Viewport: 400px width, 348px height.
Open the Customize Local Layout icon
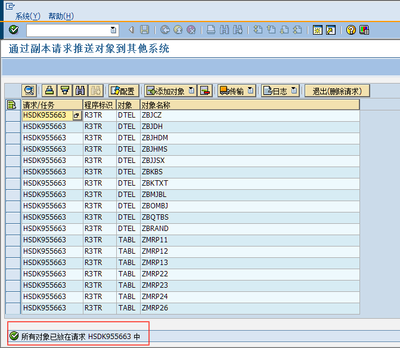click(364, 30)
